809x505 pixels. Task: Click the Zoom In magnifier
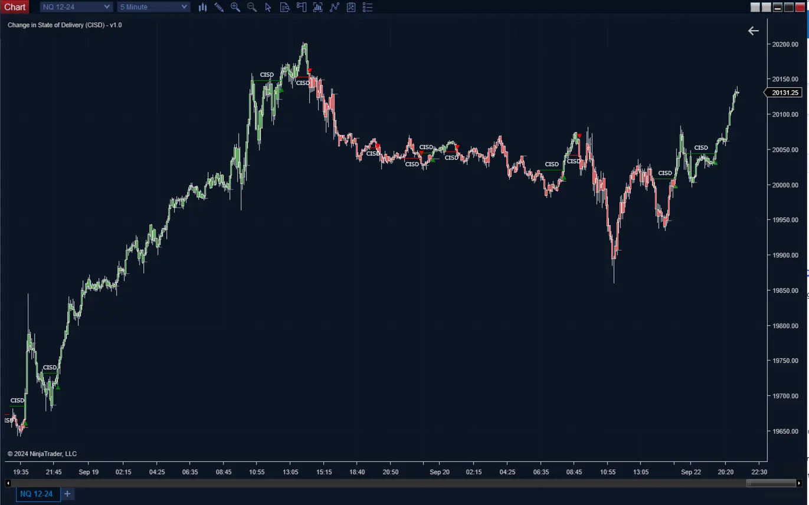[x=235, y=7]
